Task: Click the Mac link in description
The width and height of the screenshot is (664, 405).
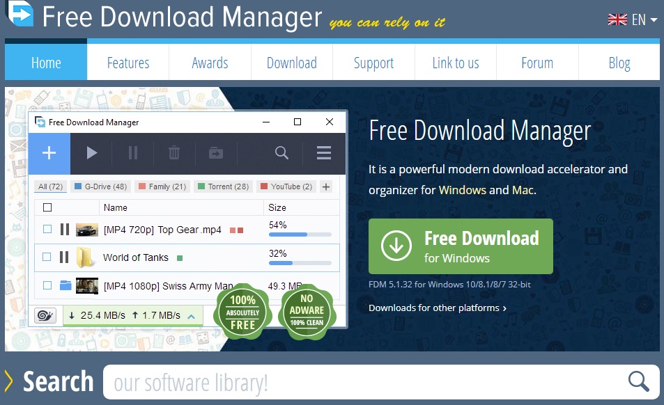Action: pyautogui.click(x=523, y=190)
